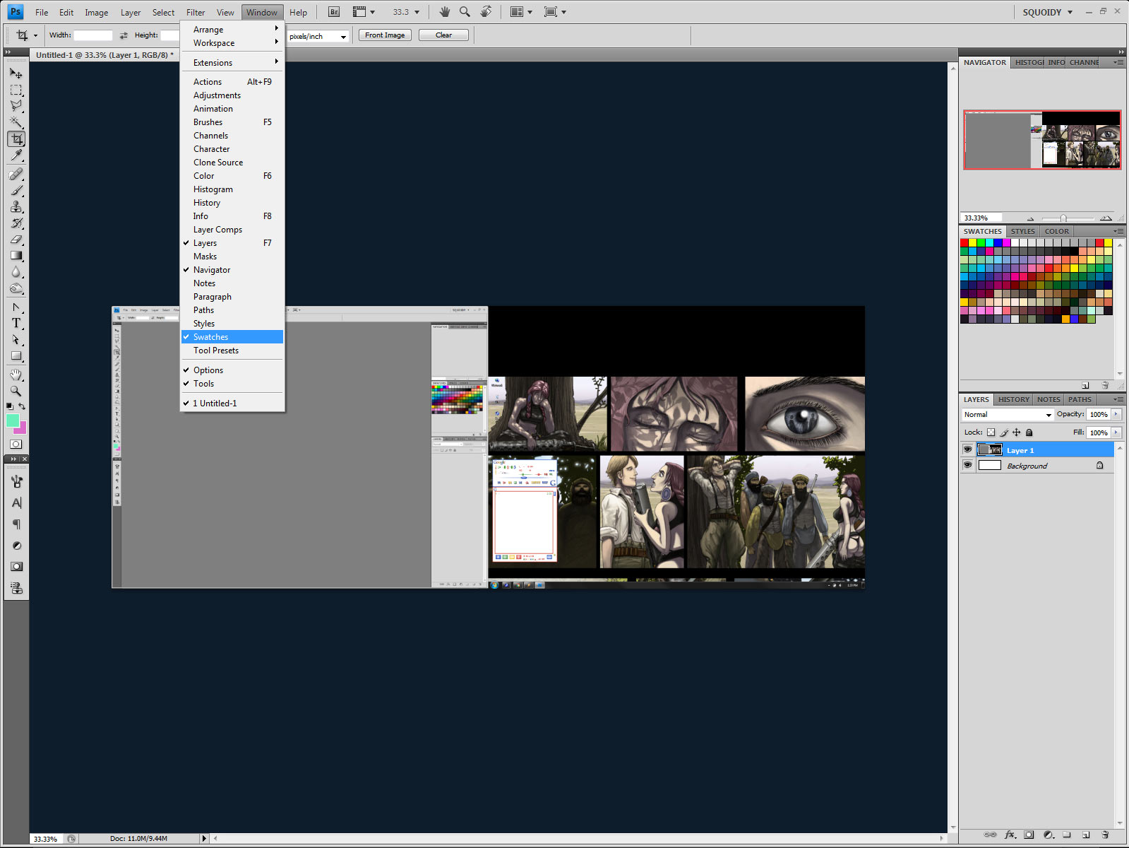Select the Clone Stamp tool
Screen dimensions: 1129x848
[x=16, y=206]
